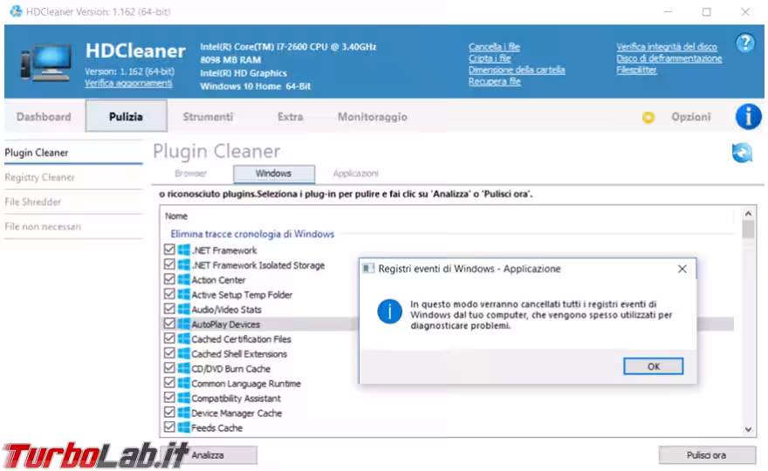Click the Windows icon beside Audio/Video Stats
This screenshot has height=471, width=768.
[183, 309]
